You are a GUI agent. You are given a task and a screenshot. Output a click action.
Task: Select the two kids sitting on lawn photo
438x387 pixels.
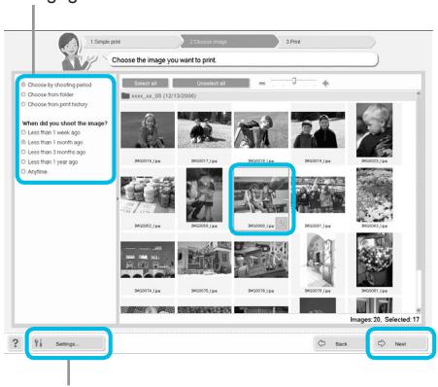pos(204,130)
